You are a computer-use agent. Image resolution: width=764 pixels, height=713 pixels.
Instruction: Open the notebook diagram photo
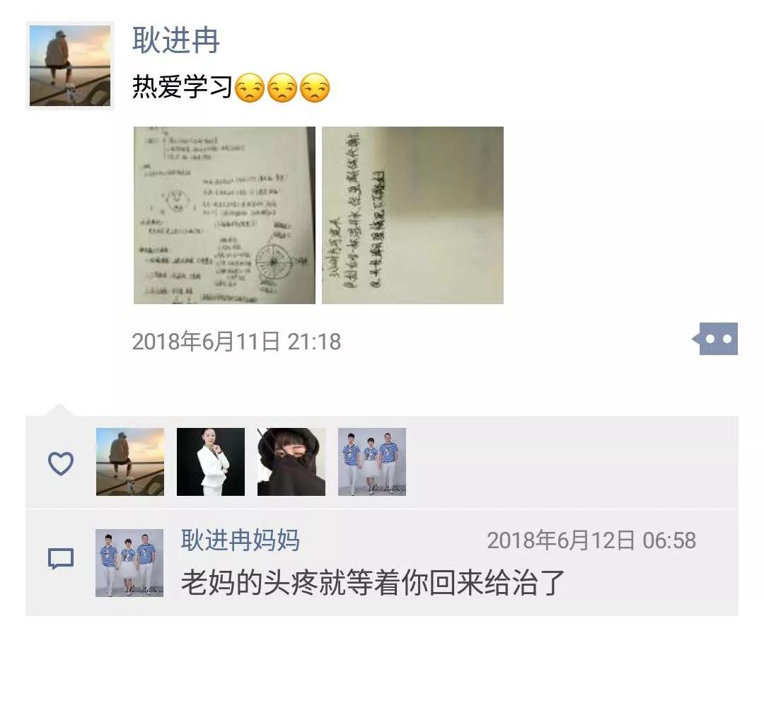pos(225,216)
